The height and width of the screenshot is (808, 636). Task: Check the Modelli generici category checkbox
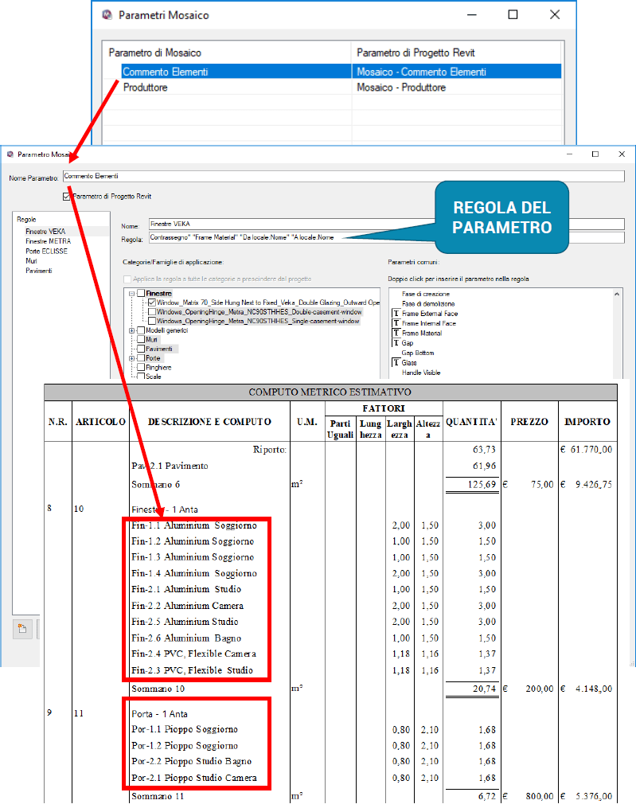click(x=141, y=330)
